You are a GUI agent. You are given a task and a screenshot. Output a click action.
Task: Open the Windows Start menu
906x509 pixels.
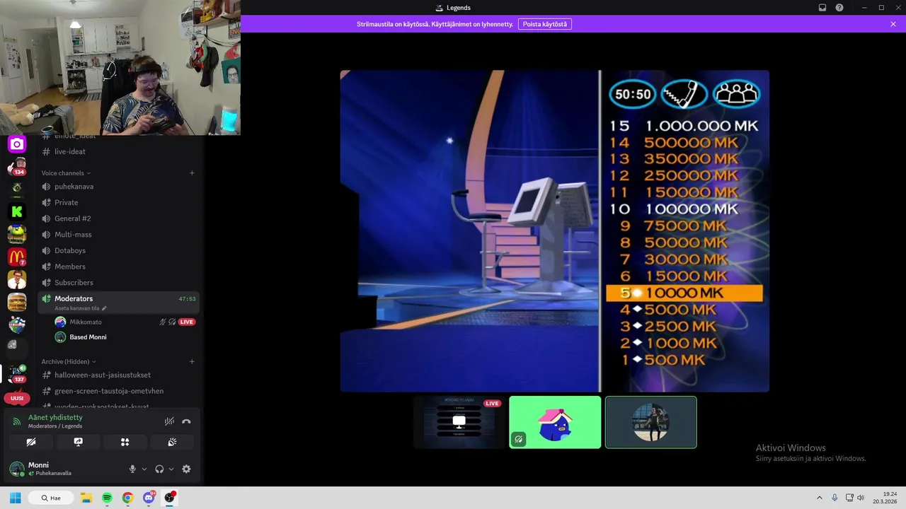coord(15,498)
